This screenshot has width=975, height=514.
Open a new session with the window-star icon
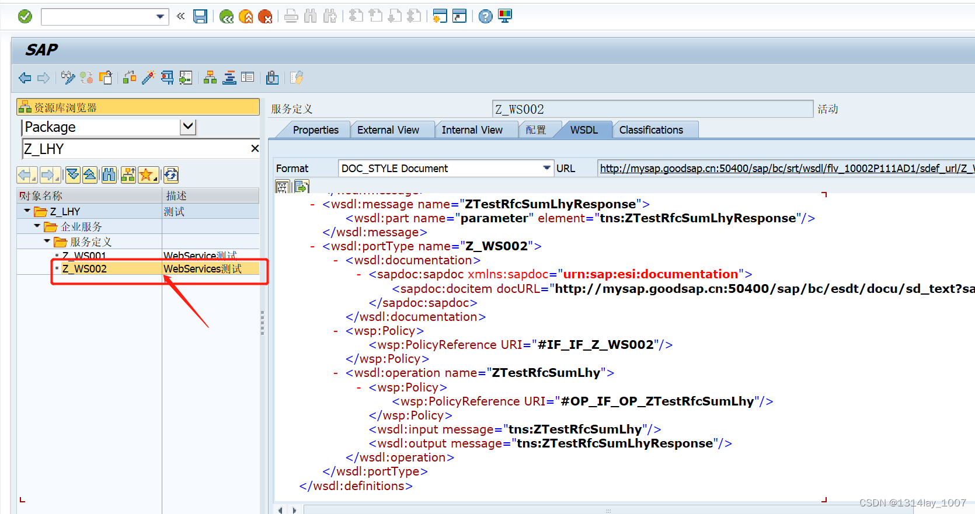[440, 16]
